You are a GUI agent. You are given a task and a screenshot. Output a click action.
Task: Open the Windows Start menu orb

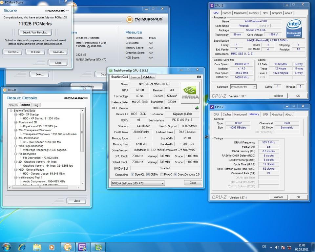pyautogui.click(x=7, y=247)
